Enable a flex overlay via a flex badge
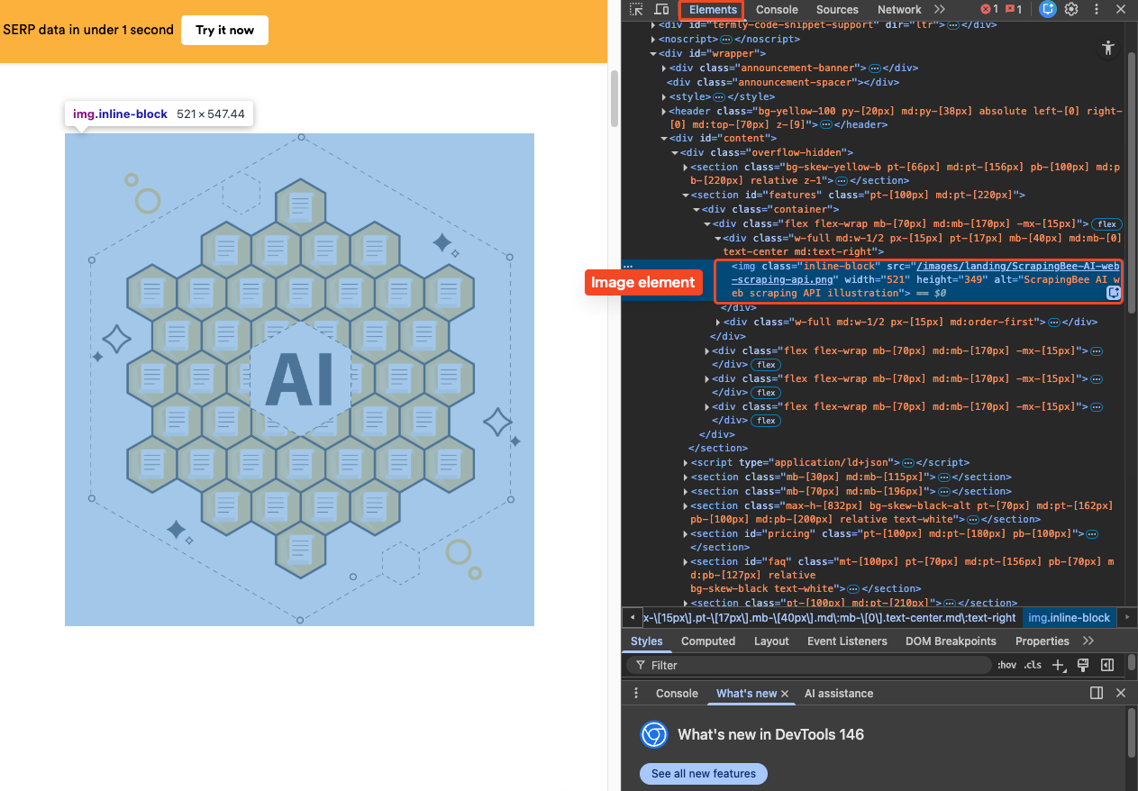Viewport: 1138px width, 791px height. (1106, 223)
